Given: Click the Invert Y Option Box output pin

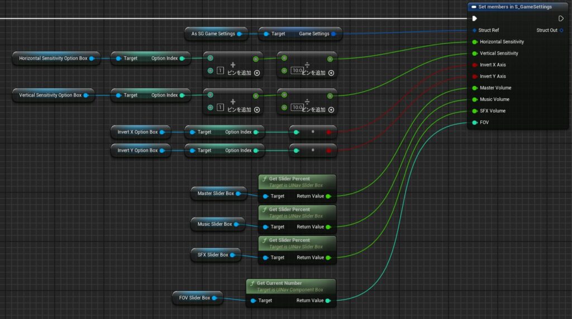Looking at the screenshot, I should point(163,151).
